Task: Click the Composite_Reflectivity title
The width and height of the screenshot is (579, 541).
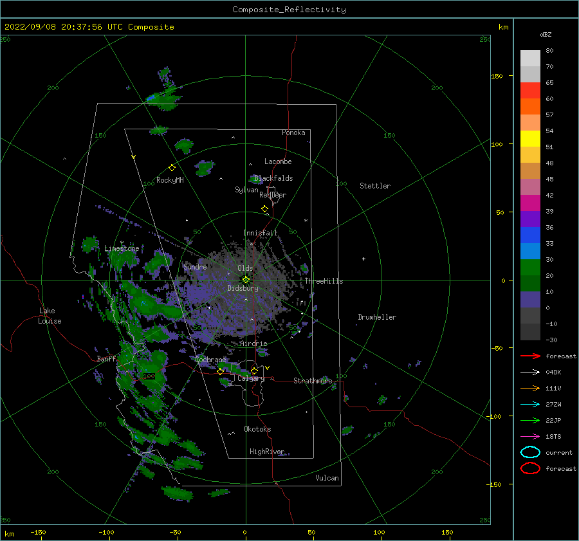Action: point(289,10)
